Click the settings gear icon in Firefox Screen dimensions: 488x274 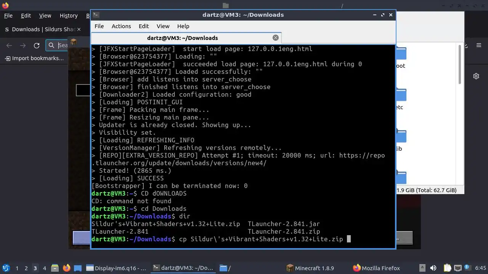coord(476,76)
